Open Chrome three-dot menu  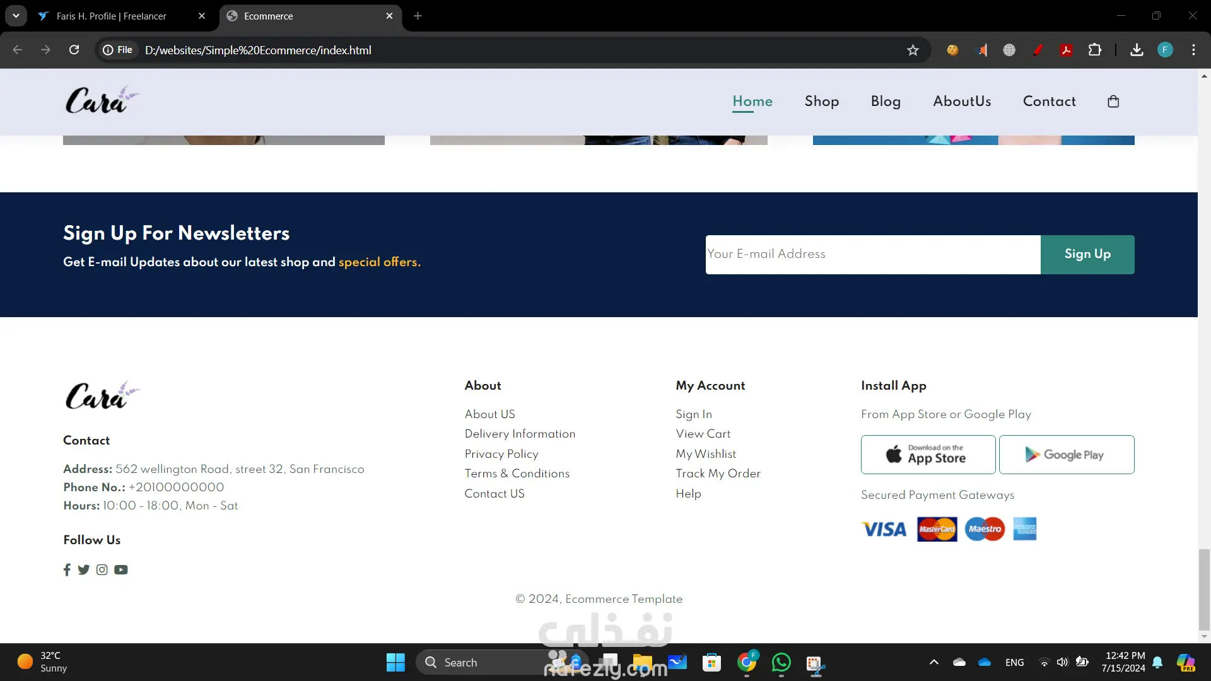pyautogui.click(x=1193, y=50)
